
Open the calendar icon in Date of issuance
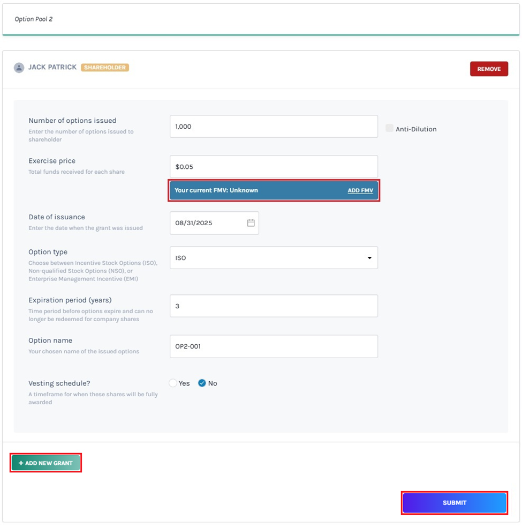pyautogui.click(x=251, y=223)
